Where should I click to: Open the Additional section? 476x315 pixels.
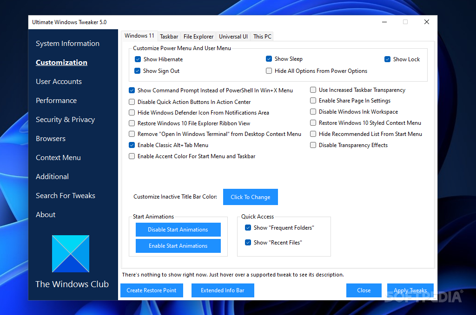[52, 177]
